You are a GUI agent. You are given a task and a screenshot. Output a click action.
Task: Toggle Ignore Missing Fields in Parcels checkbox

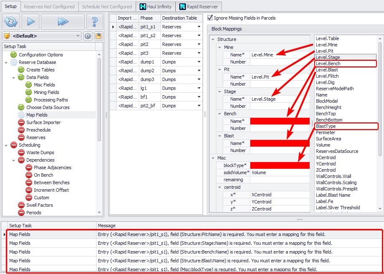210,18
